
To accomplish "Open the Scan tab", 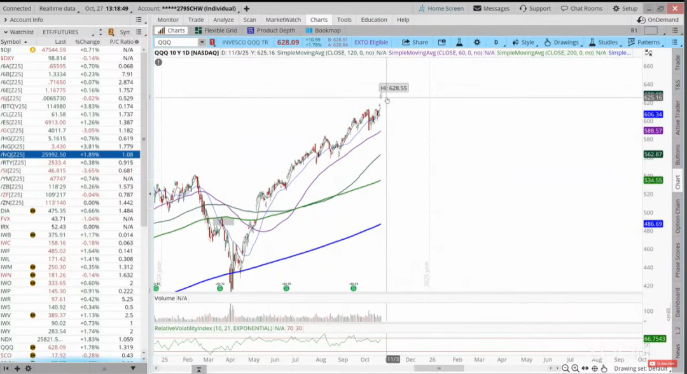I will coord(250,20).
